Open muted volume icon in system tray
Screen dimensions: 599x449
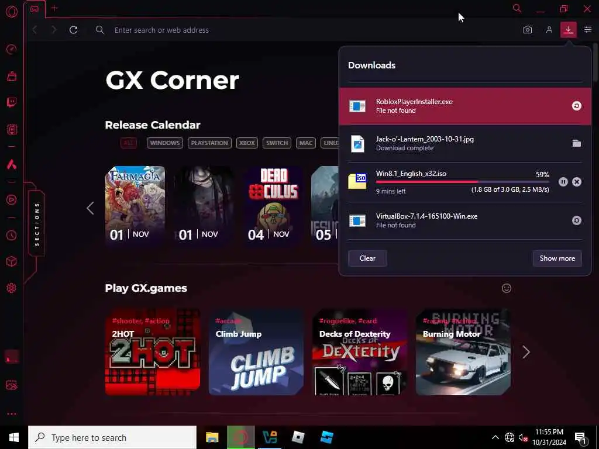522,437
